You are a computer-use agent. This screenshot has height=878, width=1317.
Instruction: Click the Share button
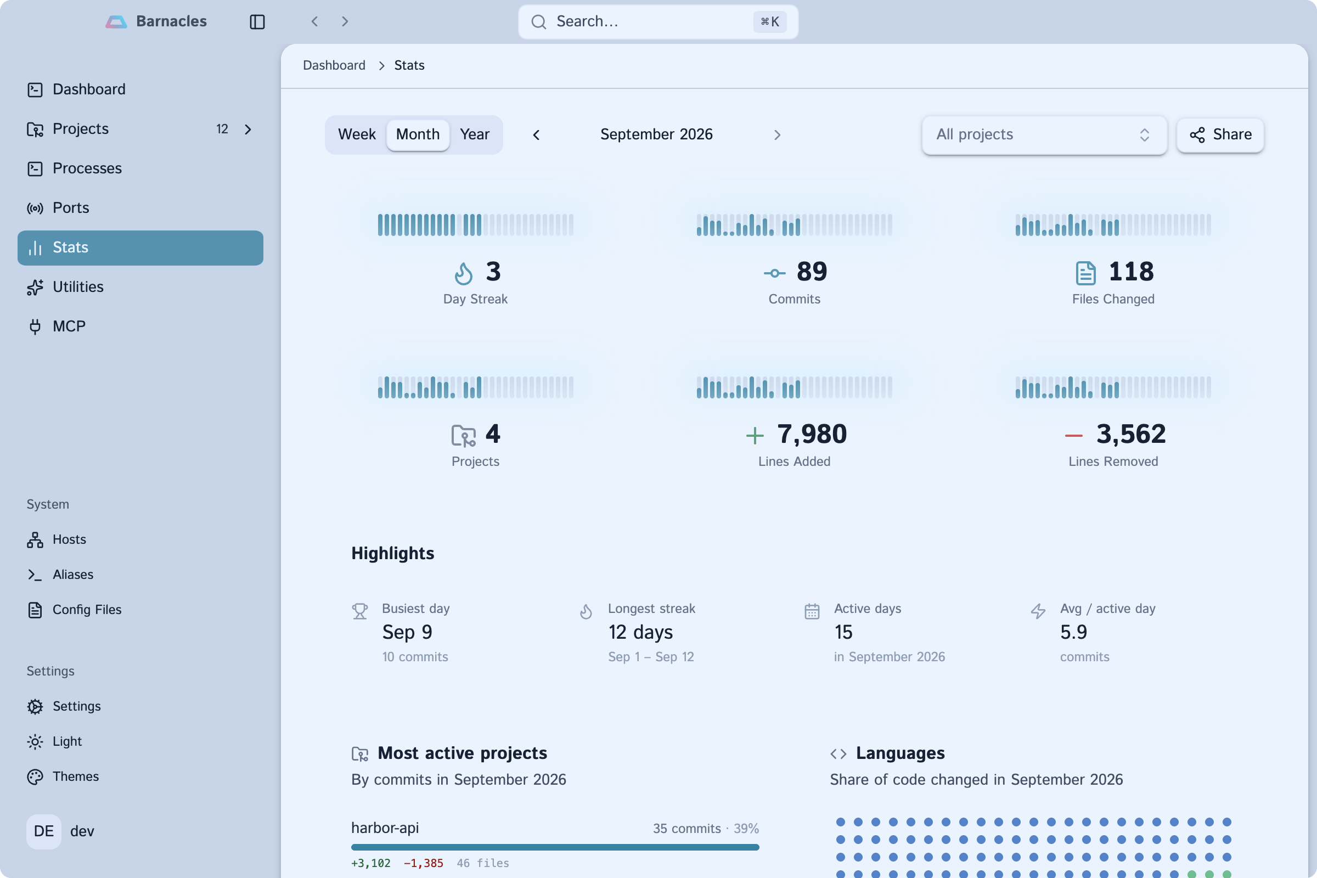[x=1220, y=135]
